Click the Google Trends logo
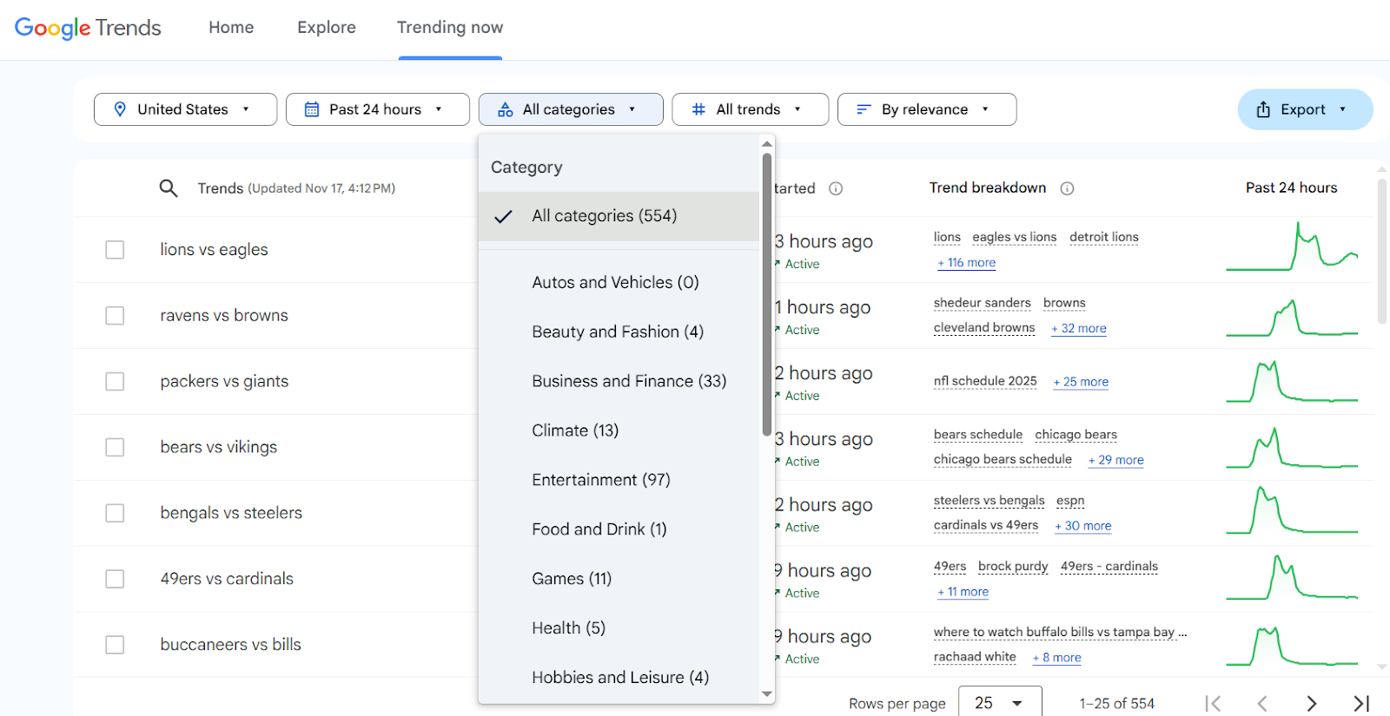The height and width of the screenshot is (716, 1390). tap(88, 28)
